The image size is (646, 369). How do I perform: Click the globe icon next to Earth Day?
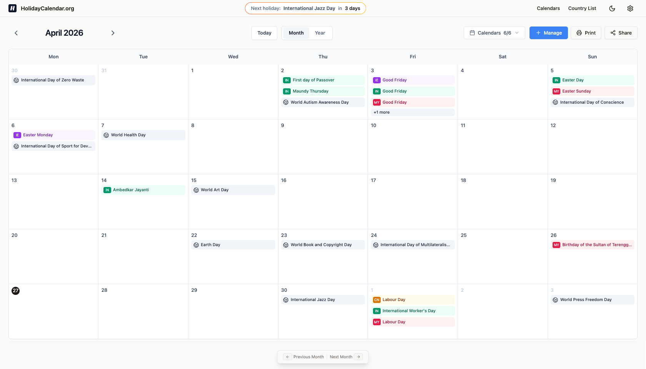point(196,245)
